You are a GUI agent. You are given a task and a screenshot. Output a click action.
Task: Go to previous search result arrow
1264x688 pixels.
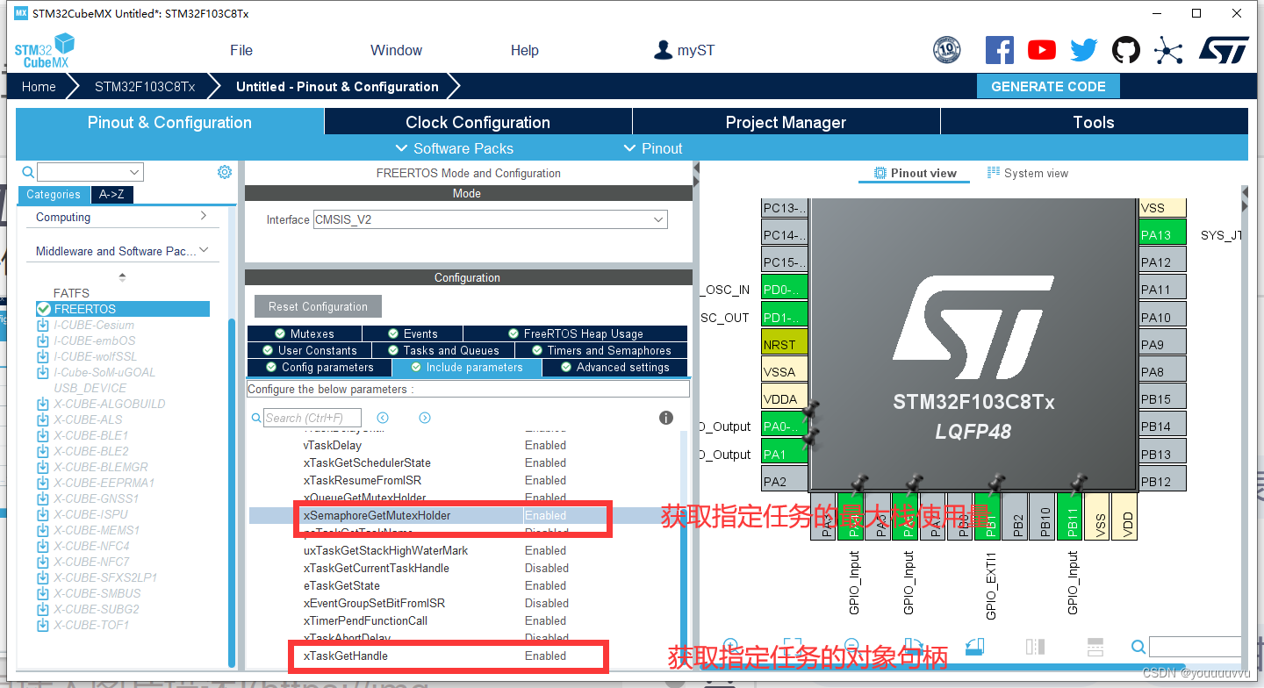[383, 418]
